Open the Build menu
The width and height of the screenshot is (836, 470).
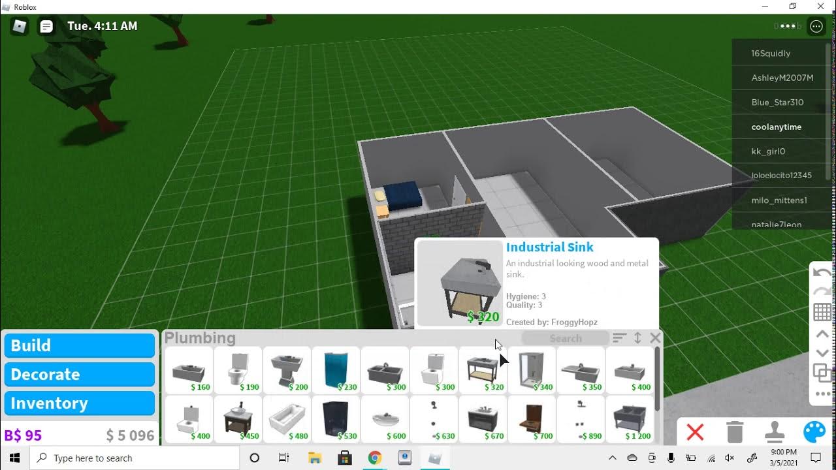[x=80, y=345]
